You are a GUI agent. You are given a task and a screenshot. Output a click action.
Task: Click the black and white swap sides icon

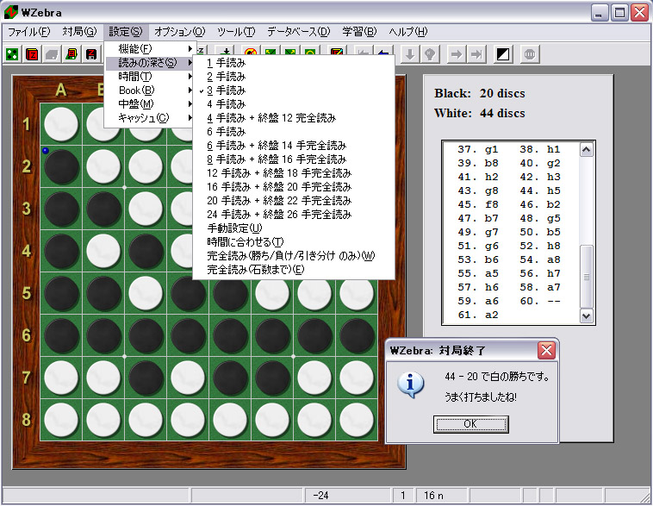tap(503, 54)
